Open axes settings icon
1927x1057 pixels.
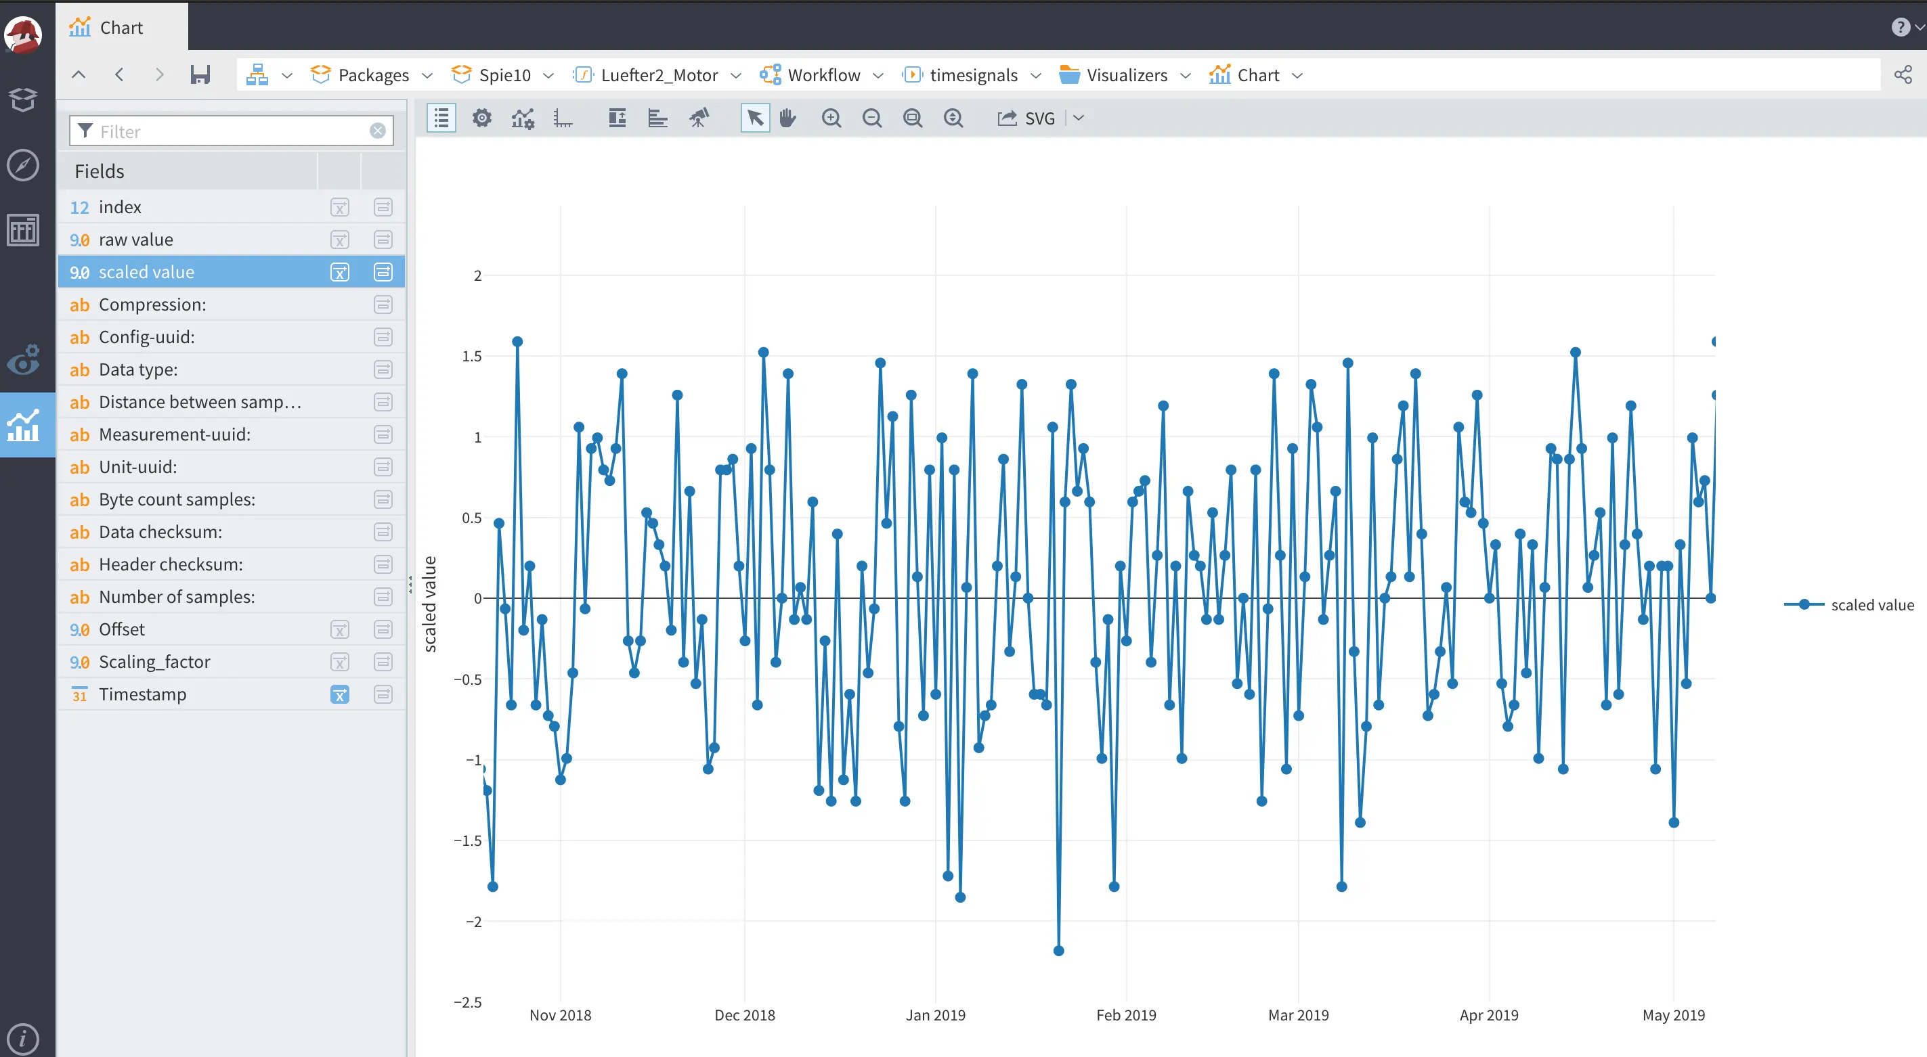pos(563,118)
